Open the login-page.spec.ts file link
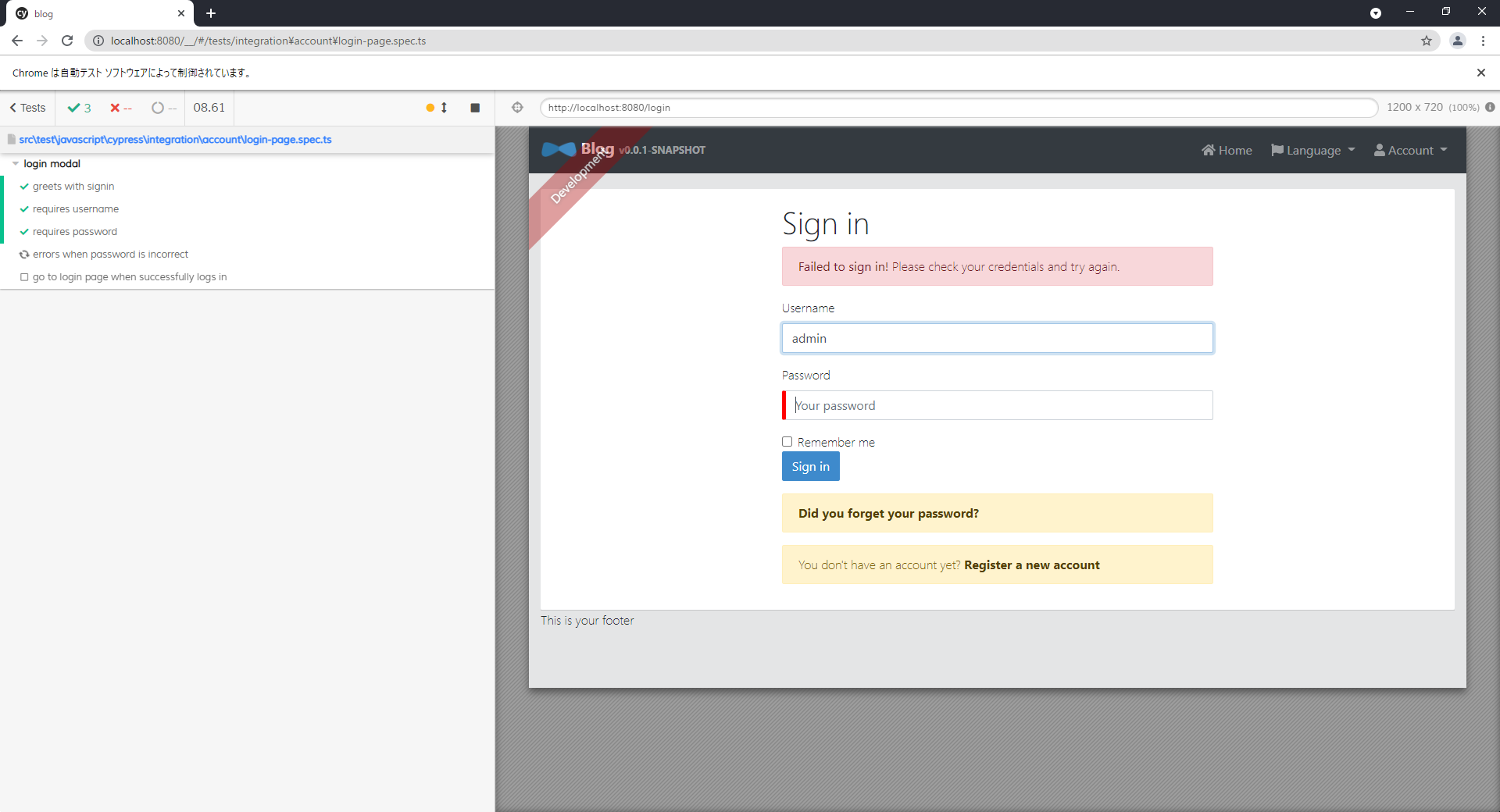 [x=175, y=140]
